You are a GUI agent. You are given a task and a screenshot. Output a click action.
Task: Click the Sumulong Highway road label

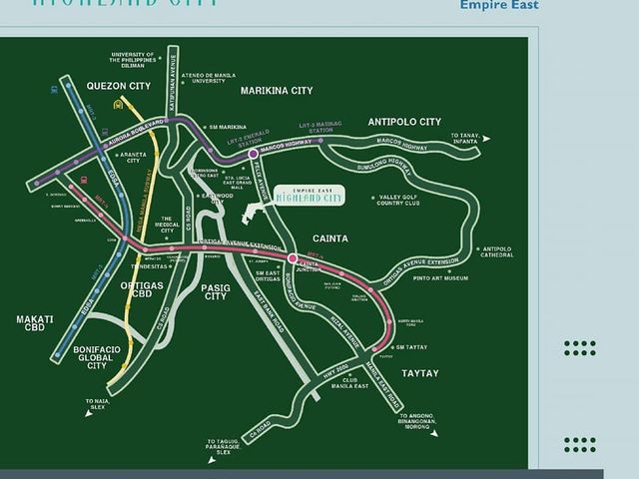[x=383, y=167]
